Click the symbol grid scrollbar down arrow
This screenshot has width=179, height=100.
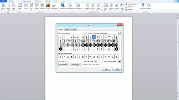(119, 50)
